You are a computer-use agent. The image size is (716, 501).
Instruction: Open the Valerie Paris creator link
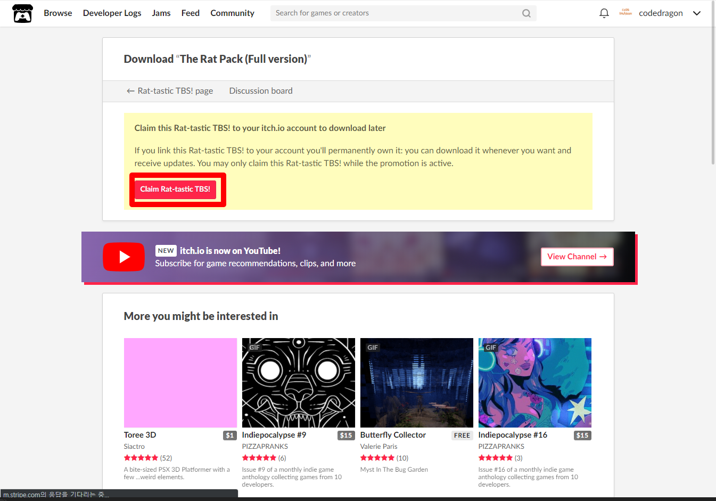(x=378, y=447)
